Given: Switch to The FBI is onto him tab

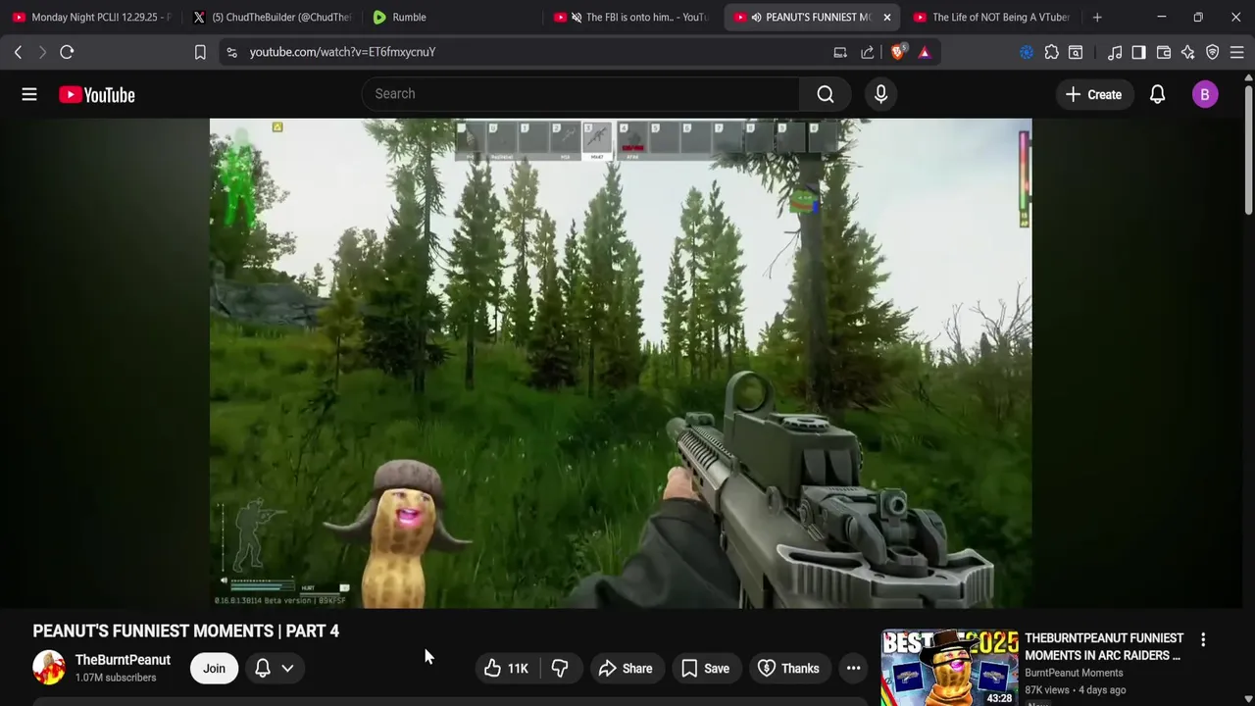Looking at the screenshot, I should click(x=631, y=17).
